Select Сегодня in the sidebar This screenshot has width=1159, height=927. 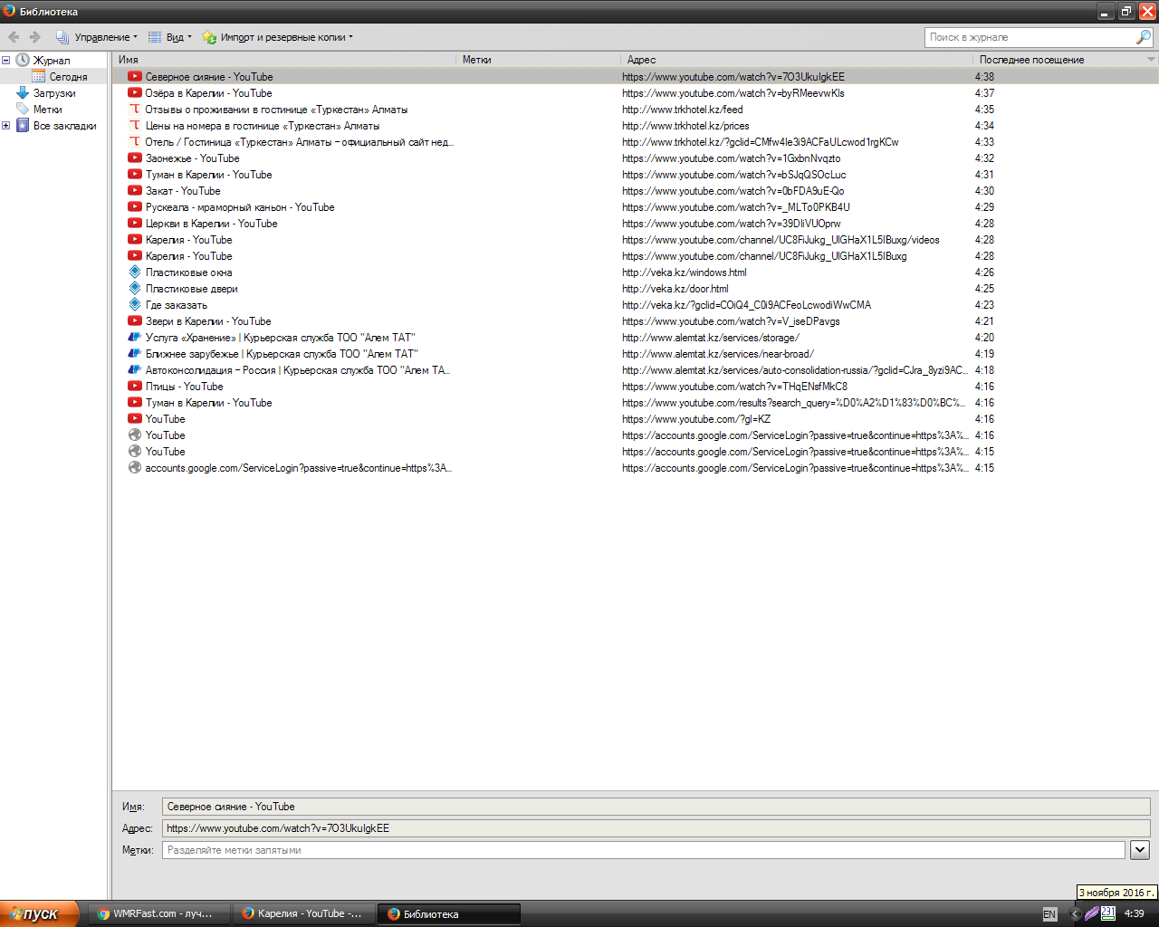point(68,77)
